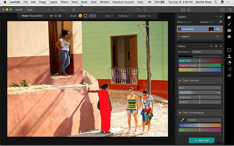234x146 pixels.
Task: Adjust the Cyan - Red slider
Action: 200,61
